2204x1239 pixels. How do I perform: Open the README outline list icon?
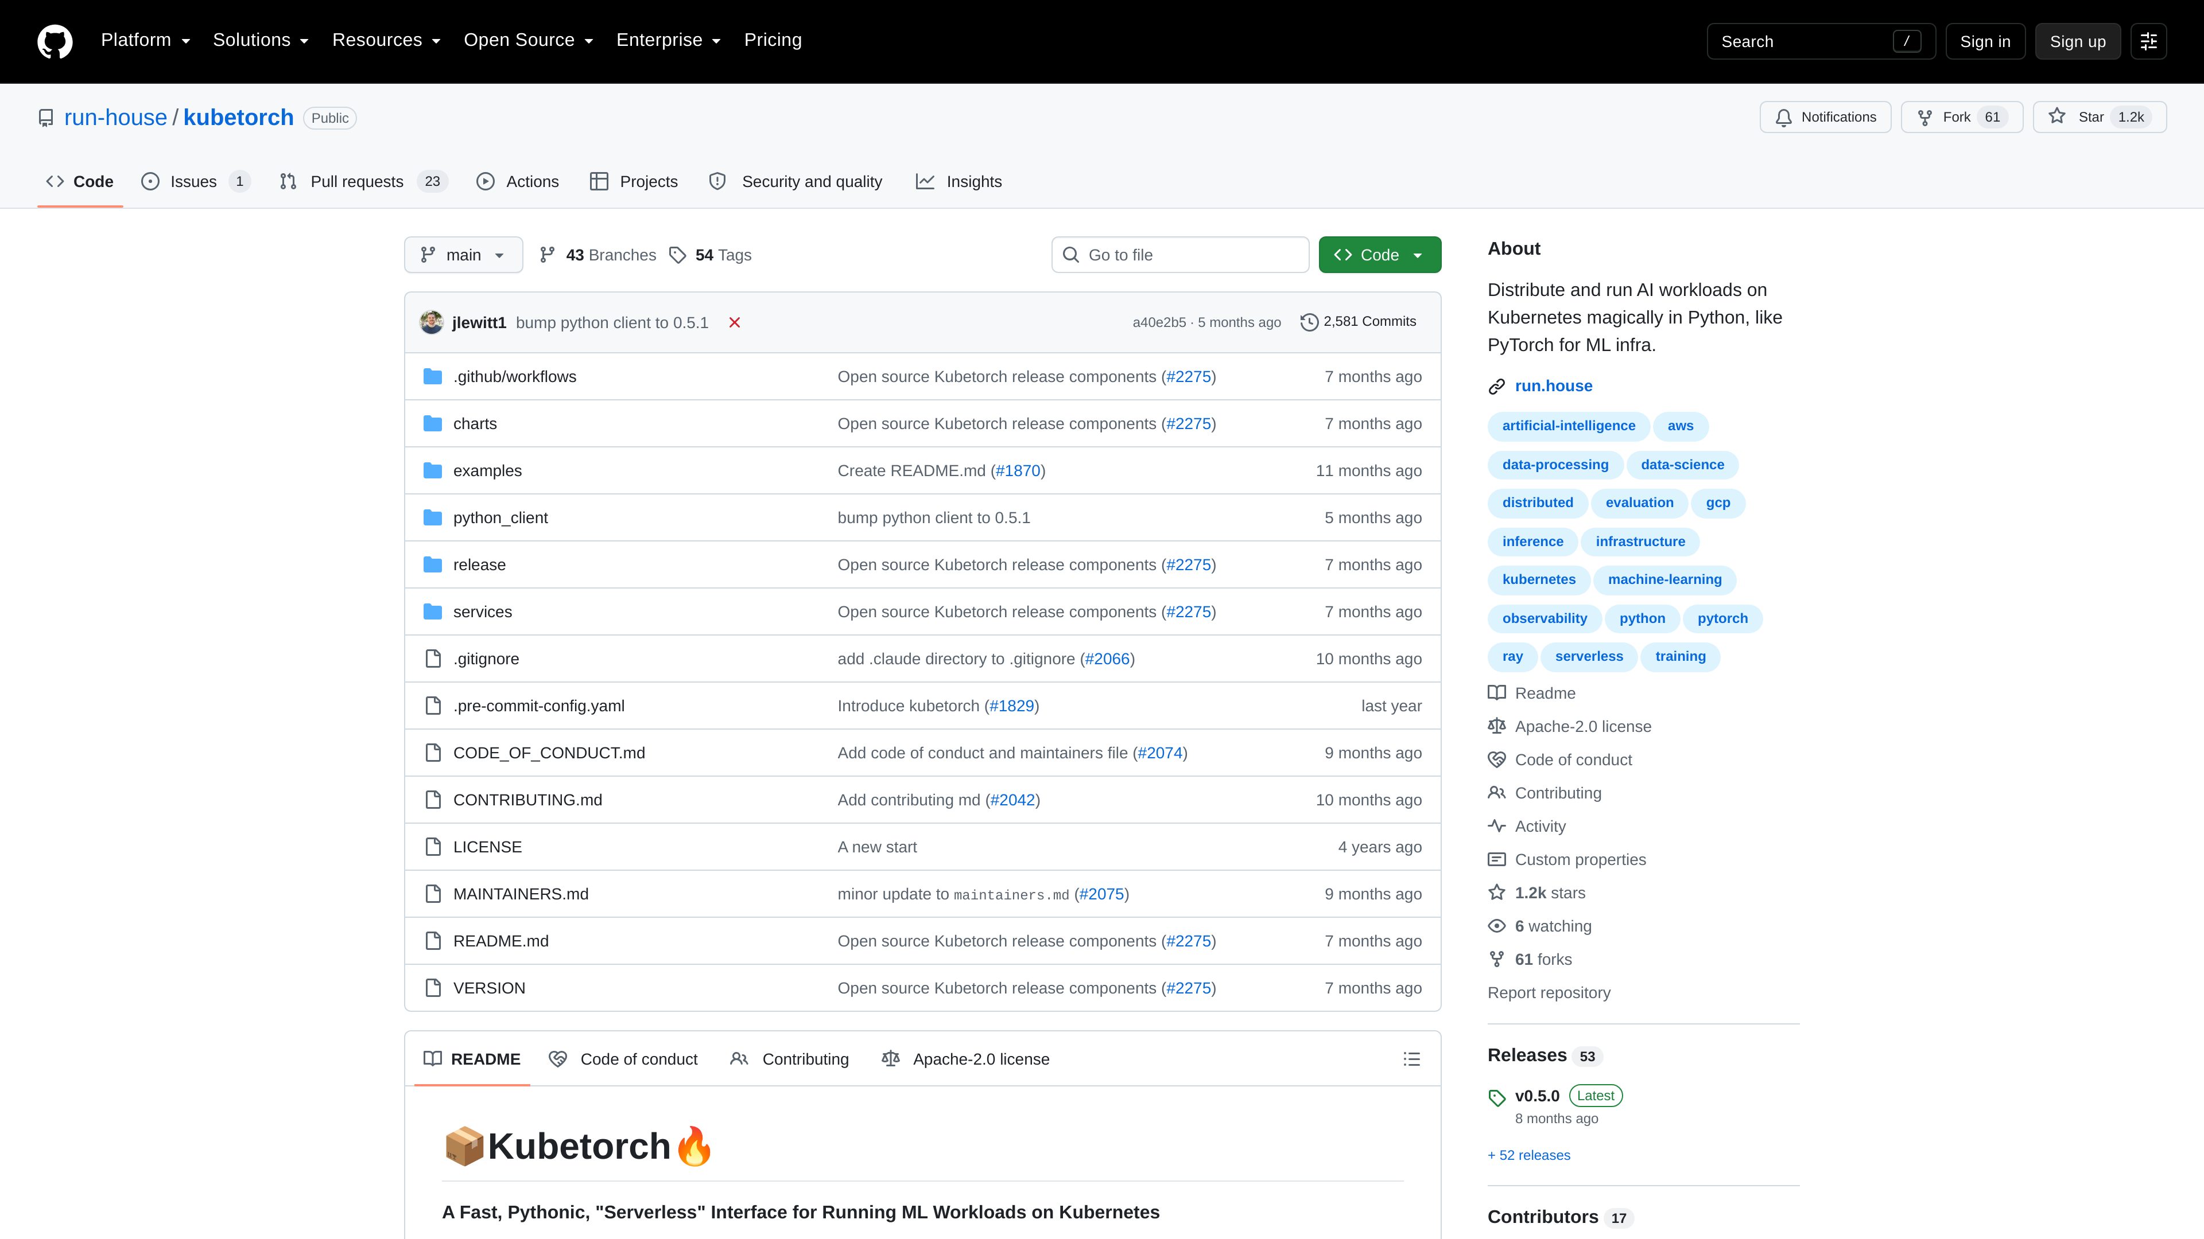(1412, 1058)
